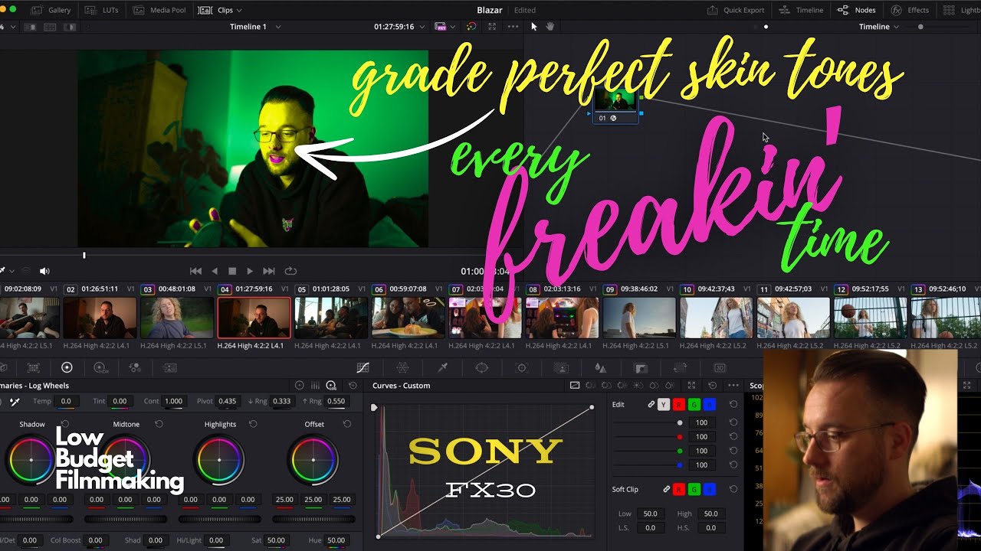
Task: Switch wheels to Log Wheels mode icon
Action: (331, 386)
